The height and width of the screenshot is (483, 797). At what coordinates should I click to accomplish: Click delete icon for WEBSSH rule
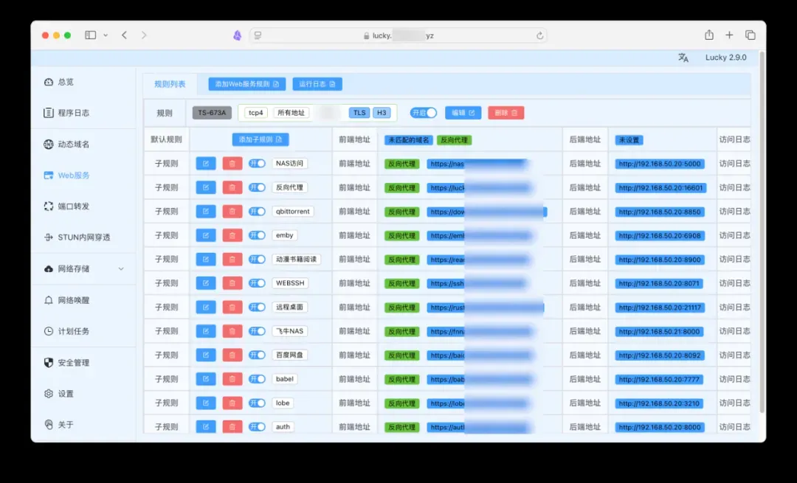232,283
